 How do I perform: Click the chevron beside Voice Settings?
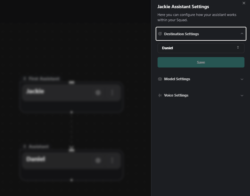[242, 96]
